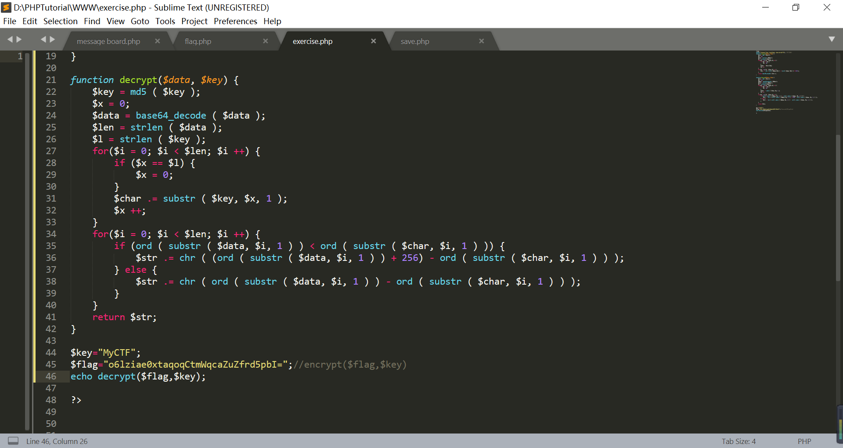
Task: Close the exercise.php tab
Action: click(374, 41)
